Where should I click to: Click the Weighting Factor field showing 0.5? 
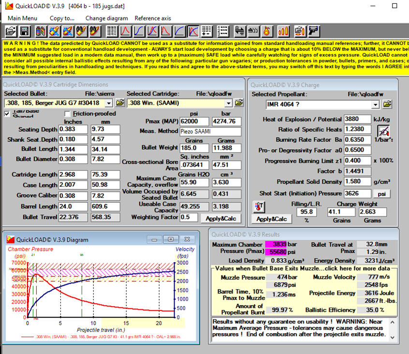point(189,217)
